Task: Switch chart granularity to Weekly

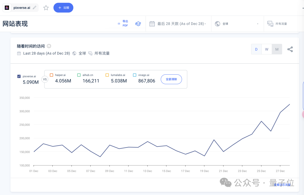Action: coord(267,49)
